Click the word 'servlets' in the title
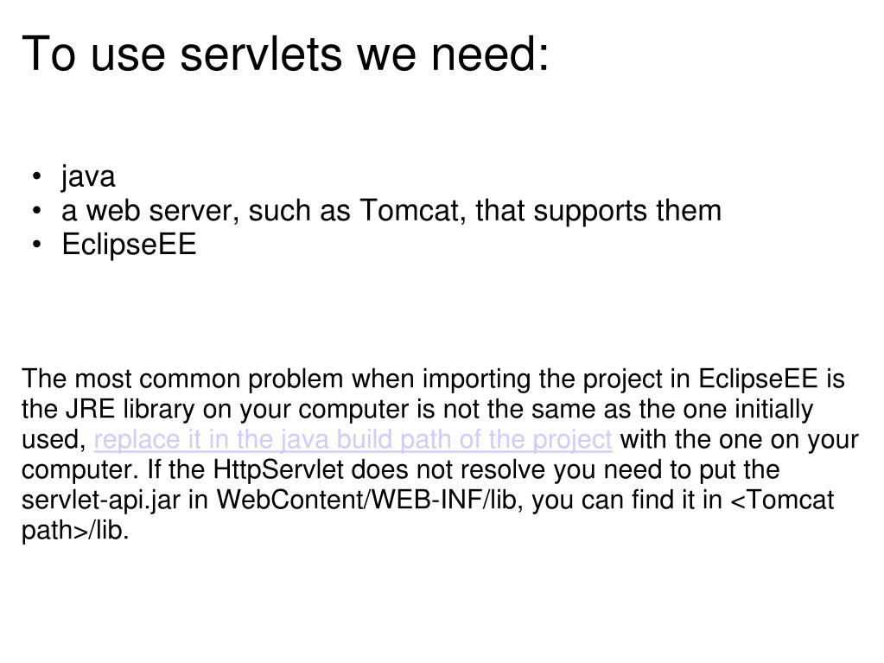 pyautogui.click(x=261, y=54)
